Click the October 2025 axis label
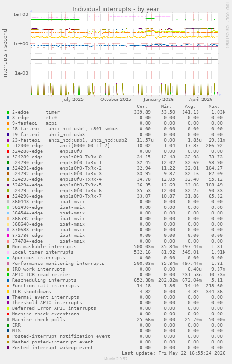Viewport: 232px width, 364px height. point(116,100)
